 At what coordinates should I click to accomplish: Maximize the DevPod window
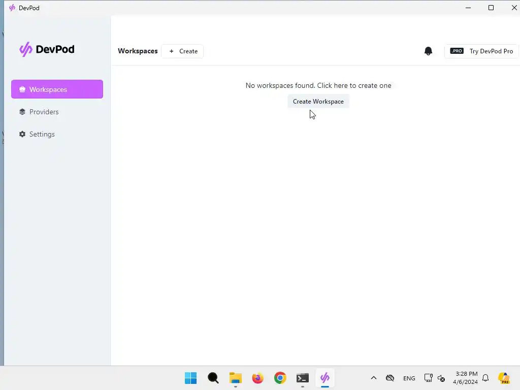click(x=491, y=8)
